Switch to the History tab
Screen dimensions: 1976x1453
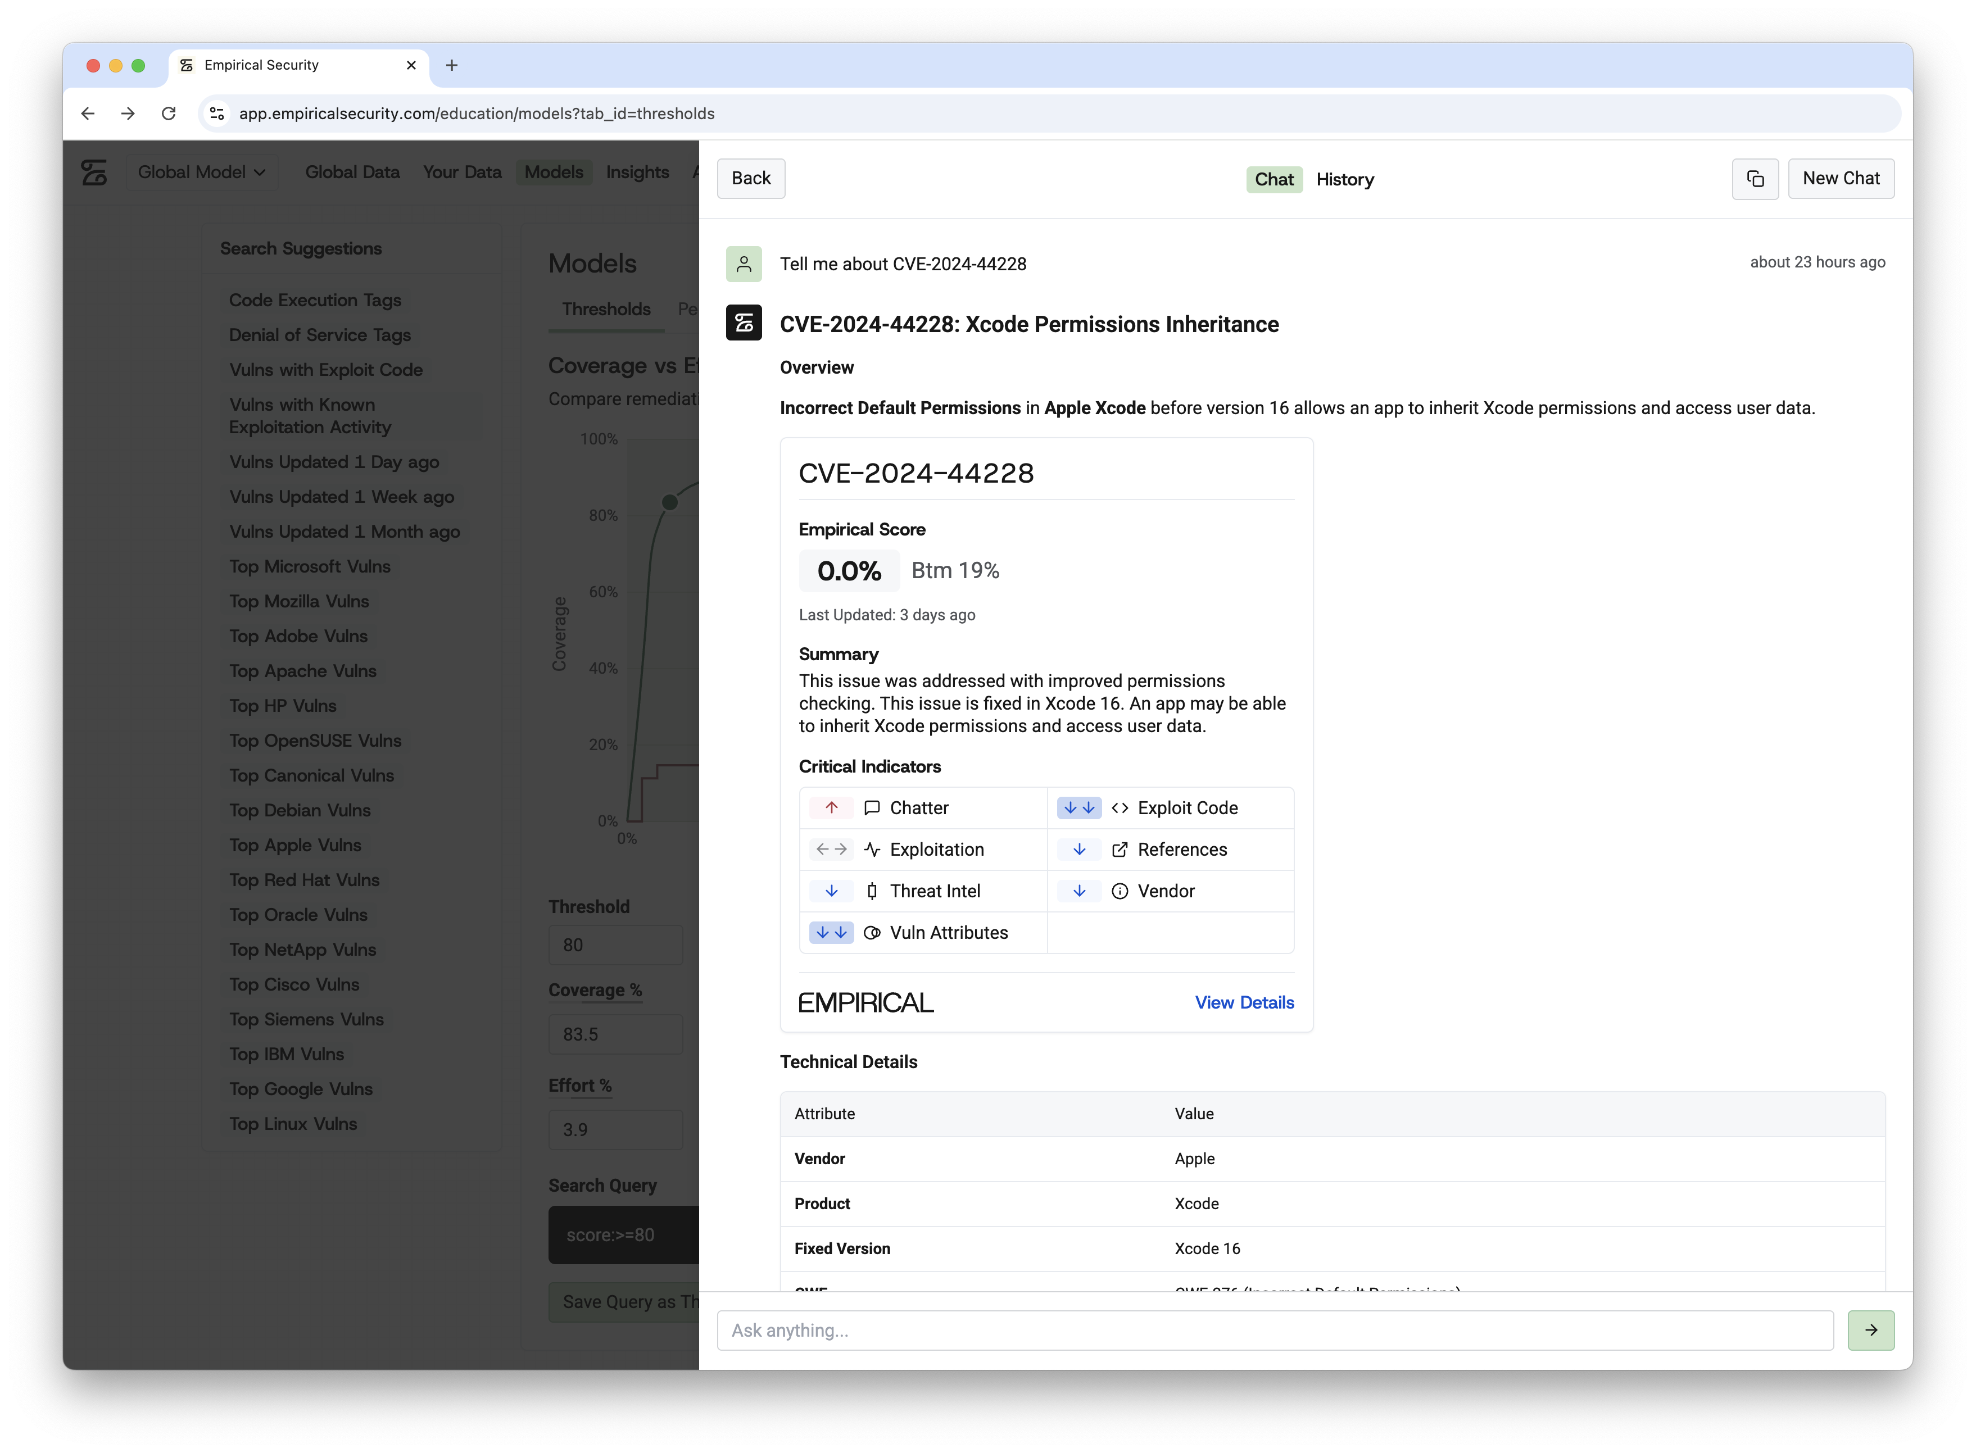[x=1344, y=179]
